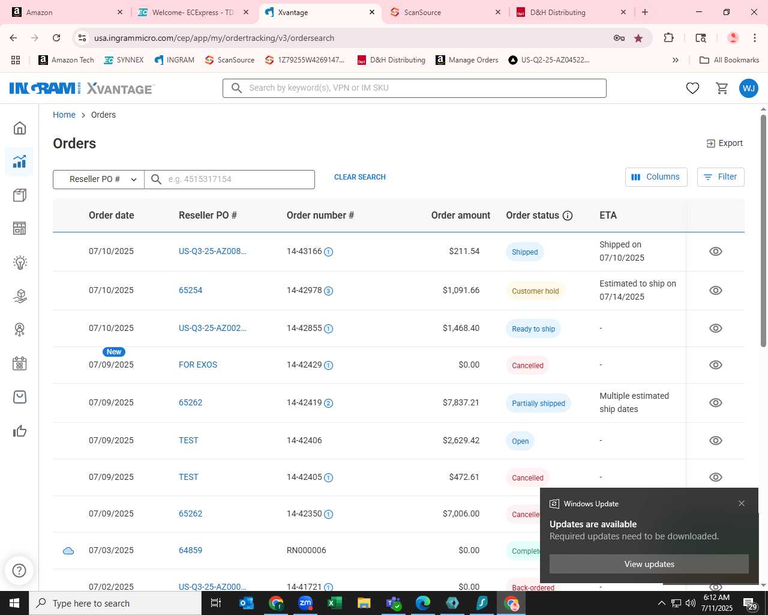Switch to the ScanSource browser tab

pos(444,13)
